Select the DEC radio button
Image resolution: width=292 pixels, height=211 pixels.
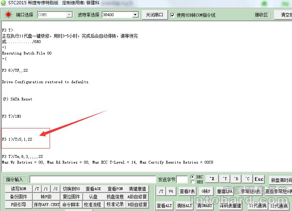click(x=193, y=177)
